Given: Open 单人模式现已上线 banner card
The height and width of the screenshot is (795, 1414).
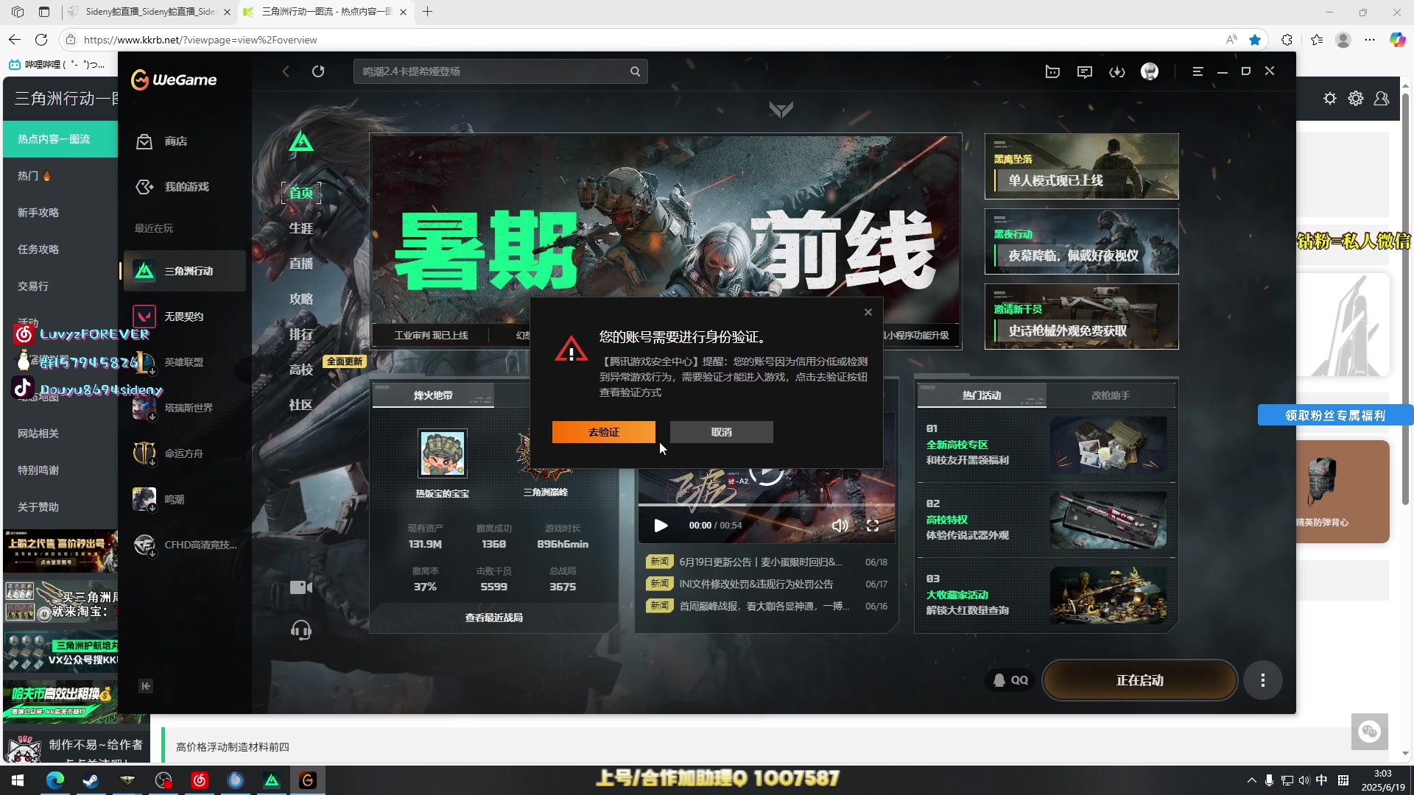Looking at the screenshot, I should 1081,166.
